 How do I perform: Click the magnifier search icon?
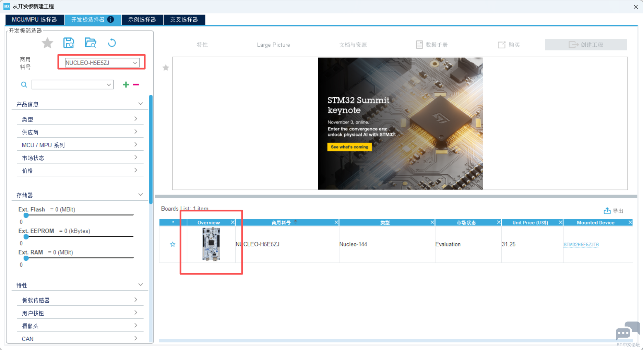pos(24,85)
